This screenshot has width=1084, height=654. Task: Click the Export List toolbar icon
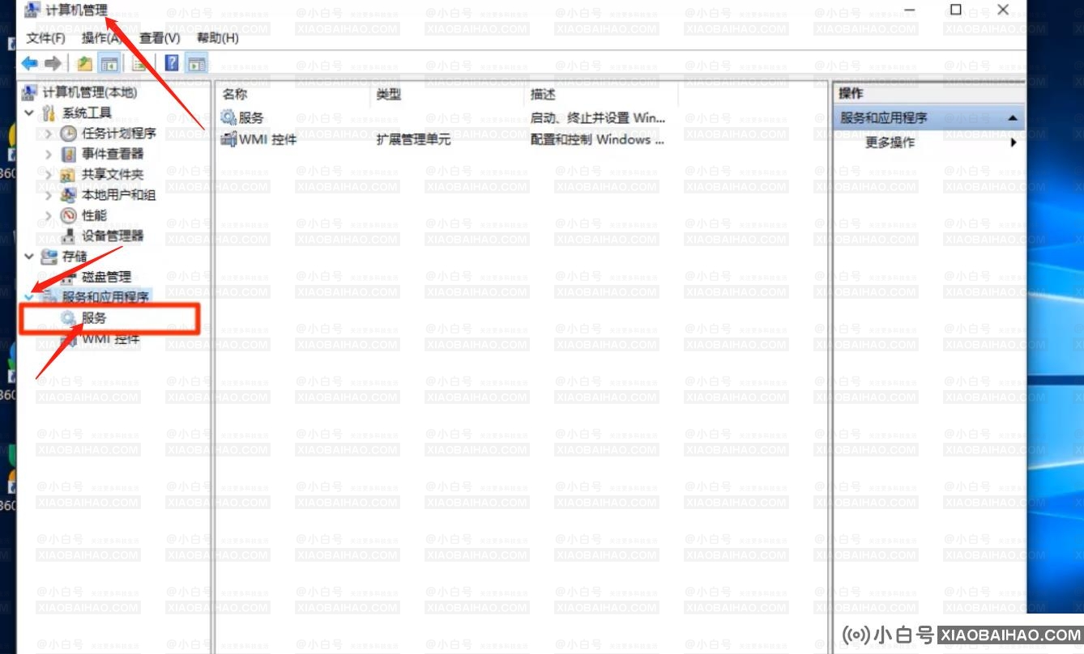139,63
